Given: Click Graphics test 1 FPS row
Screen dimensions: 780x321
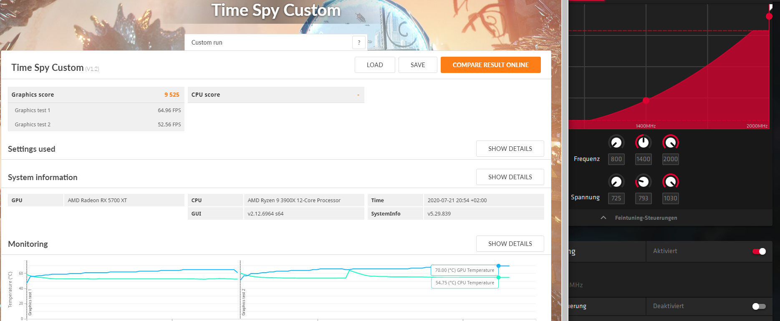Looking at the screenshot, I should click(x=96, y=110).
